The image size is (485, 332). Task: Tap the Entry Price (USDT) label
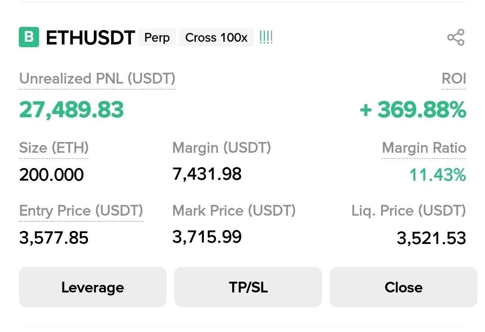coord(81,210)
